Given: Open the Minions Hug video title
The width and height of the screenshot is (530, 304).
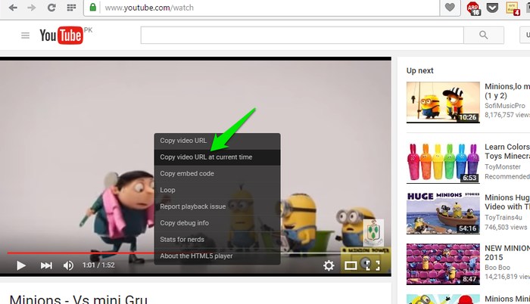Looking at the screenshot, I should (507, 202).
